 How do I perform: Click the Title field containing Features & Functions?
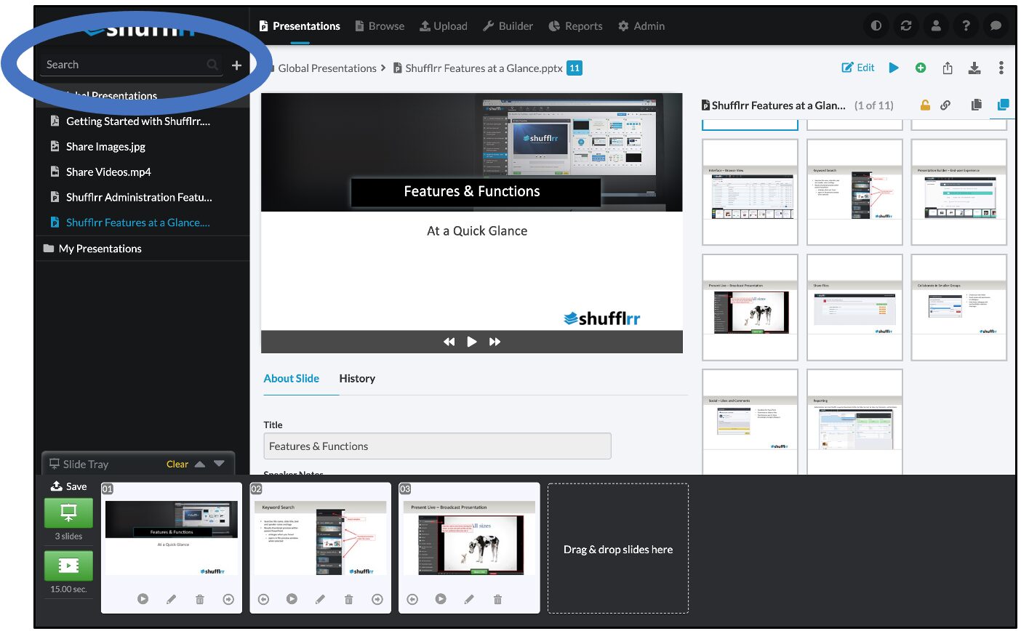437,446
